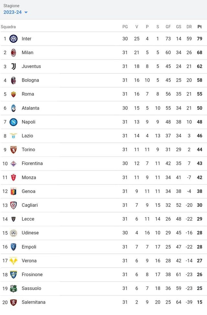This screenshot has height=315, width=207.
Task: Click the Cagliari badge icon
Action: pos(14,205)
